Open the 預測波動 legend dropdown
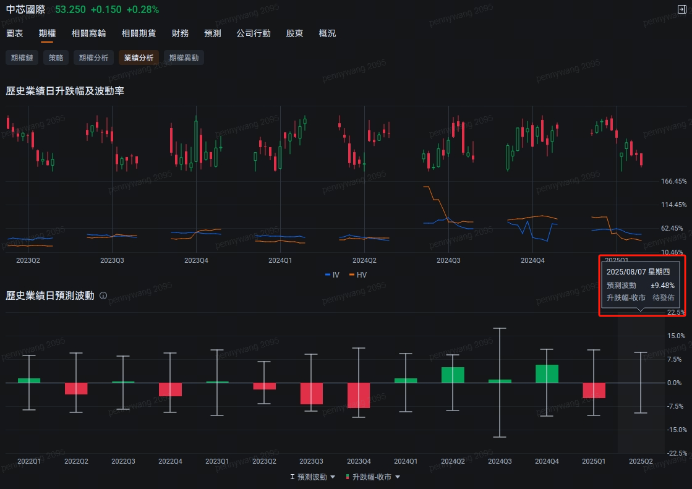692x489 pixels. [x=314, y=477]
